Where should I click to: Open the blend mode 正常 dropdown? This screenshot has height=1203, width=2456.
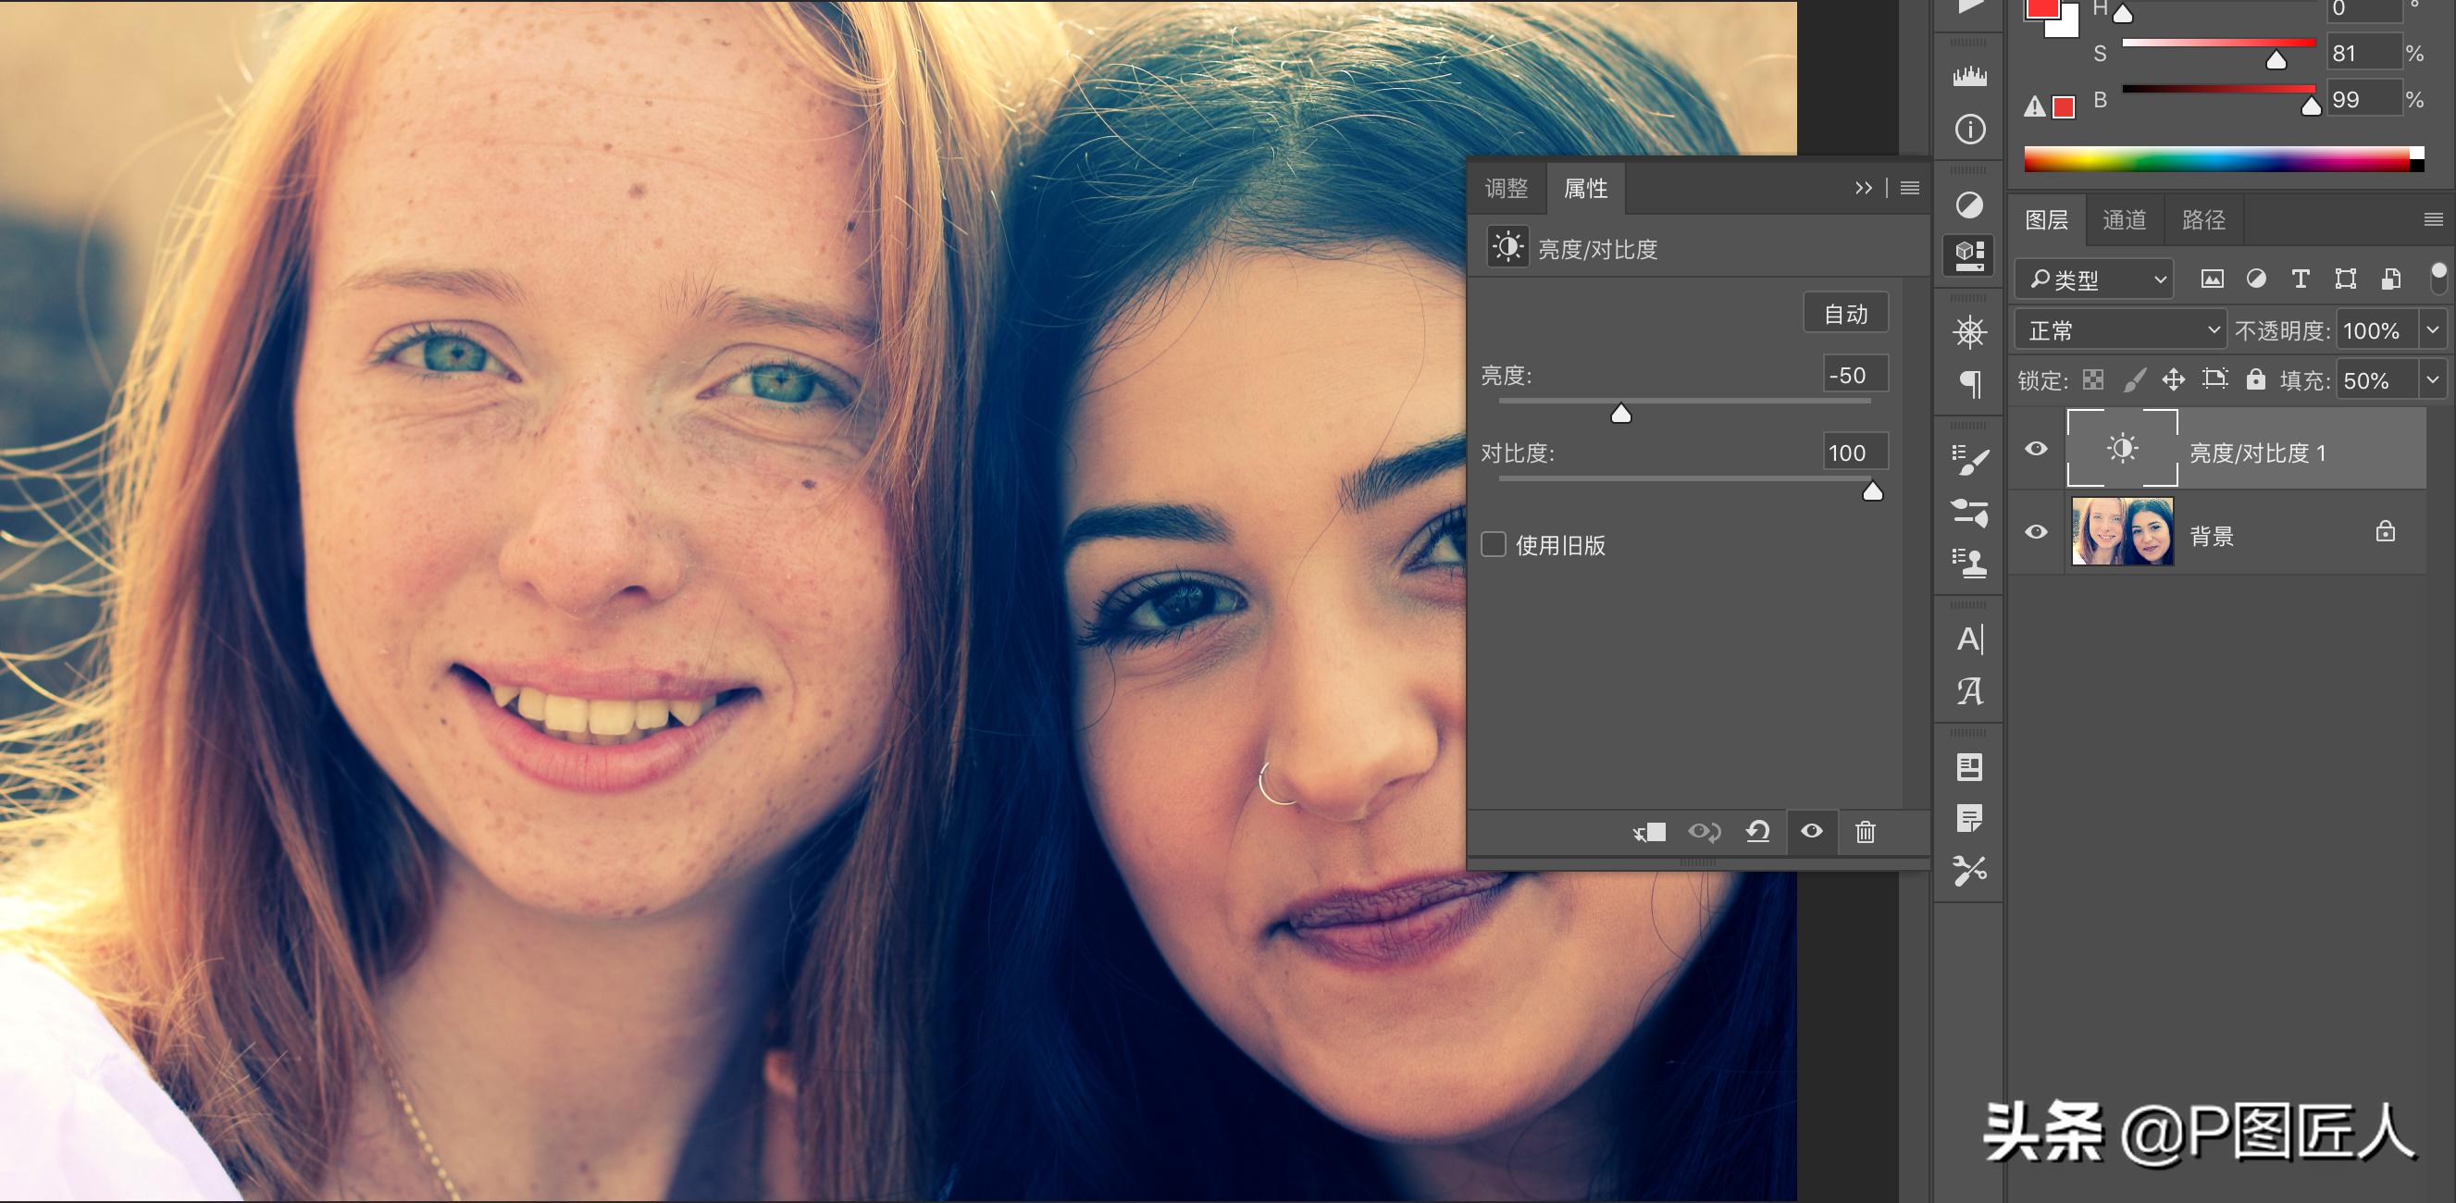[x=2119, y=329]
